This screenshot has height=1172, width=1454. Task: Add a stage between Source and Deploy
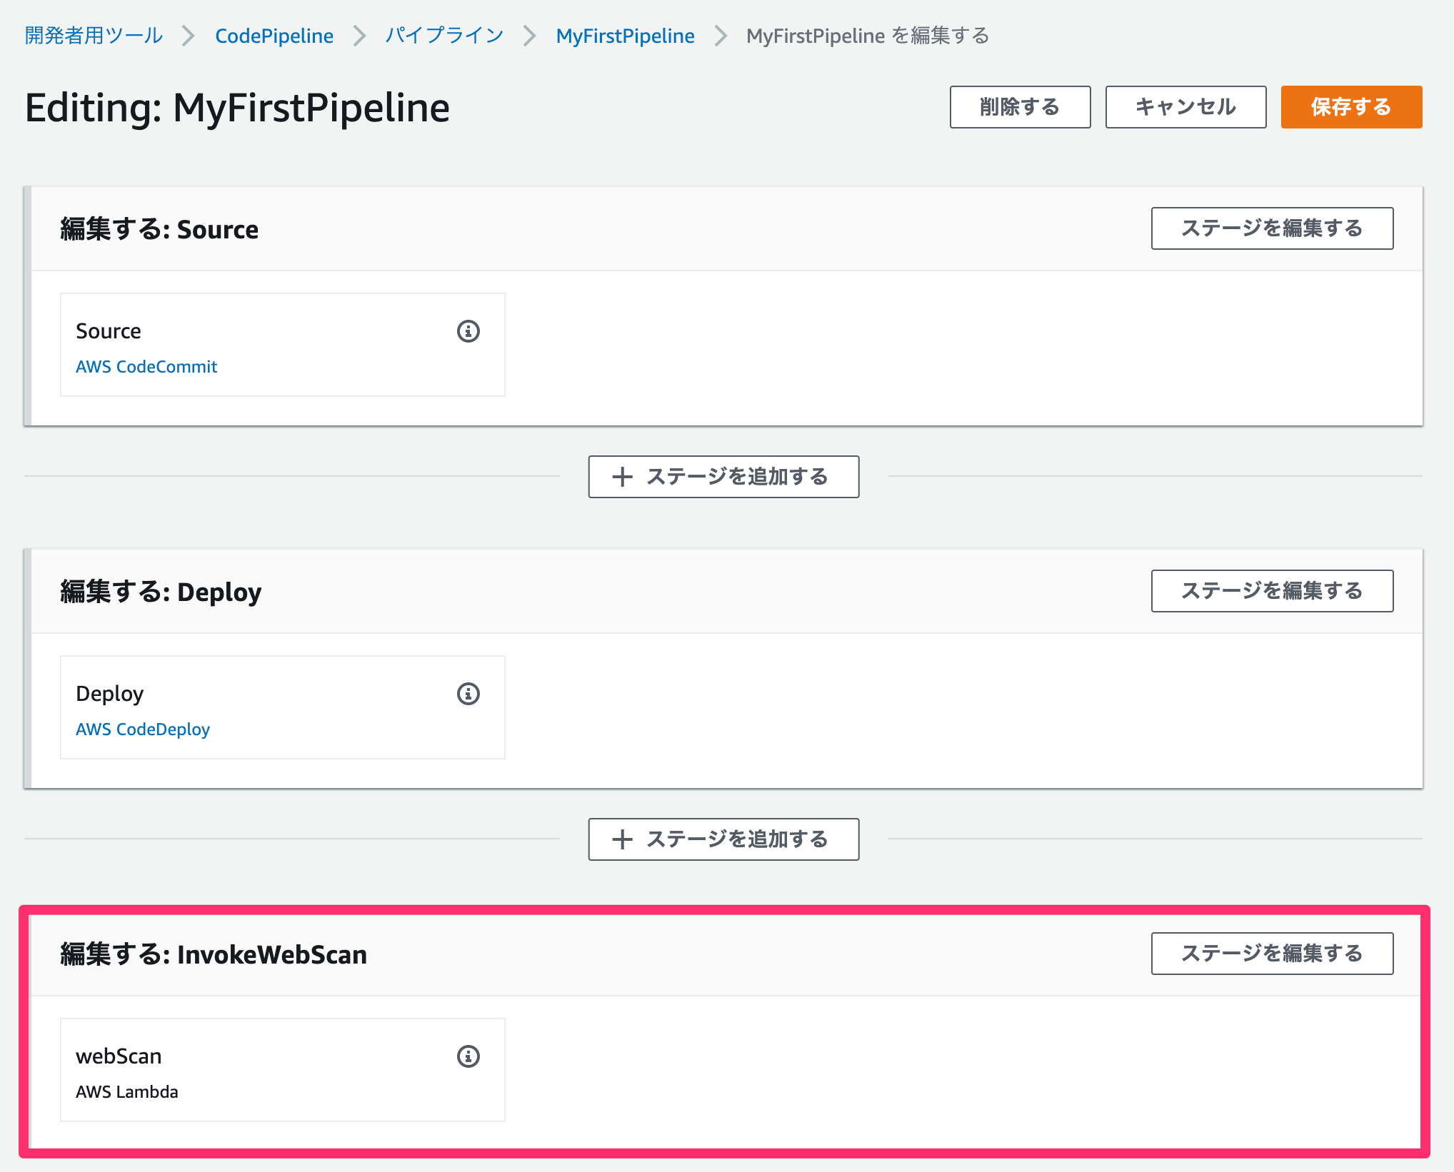[723, 476]
